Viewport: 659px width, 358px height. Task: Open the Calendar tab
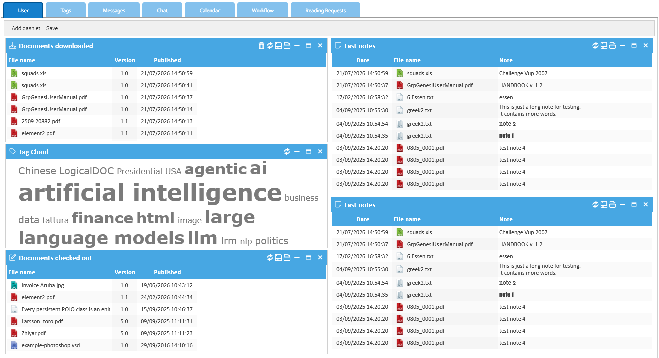(x=209, y=10)
